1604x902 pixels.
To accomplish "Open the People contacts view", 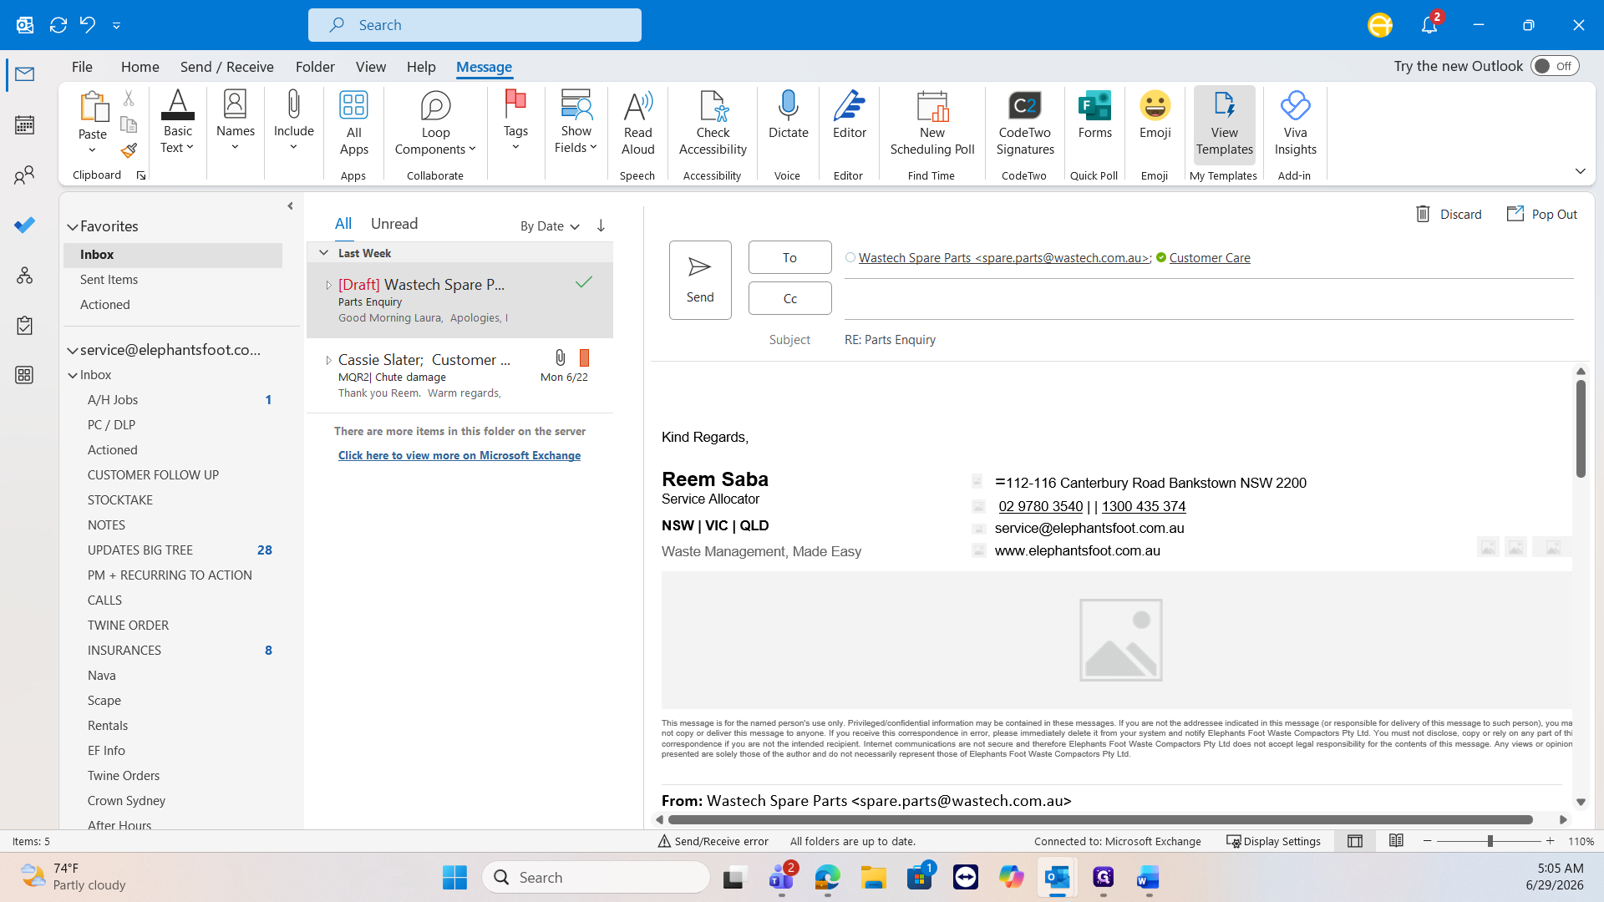I will 25,175.
